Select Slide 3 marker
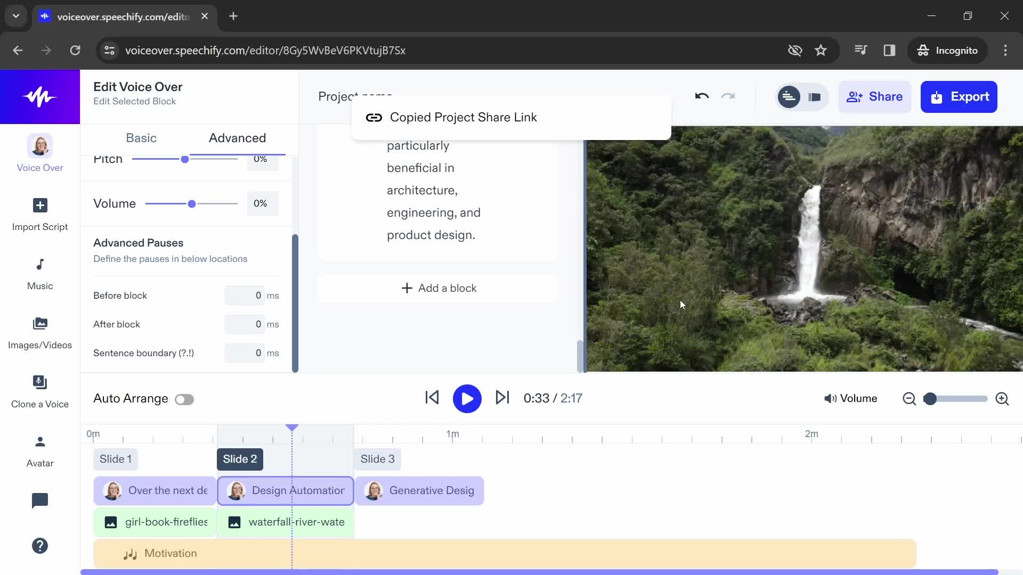 [377, 459]
